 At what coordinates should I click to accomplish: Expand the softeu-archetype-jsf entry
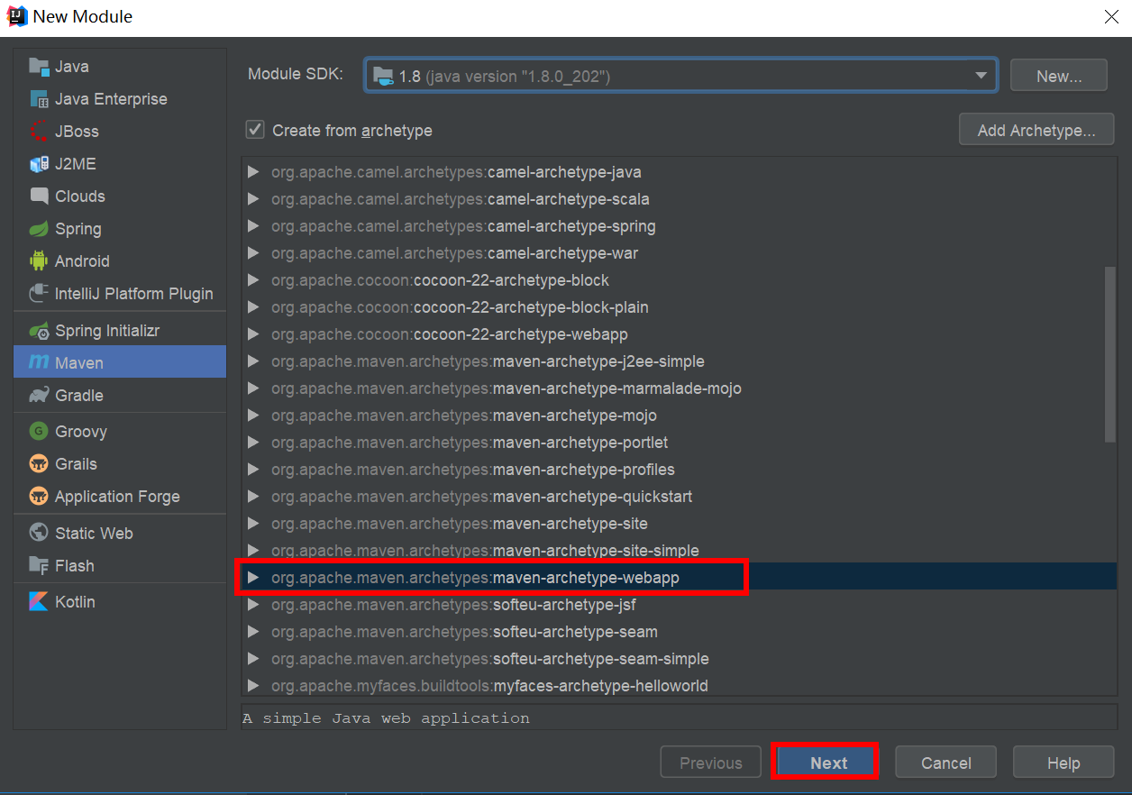(253, 605)
